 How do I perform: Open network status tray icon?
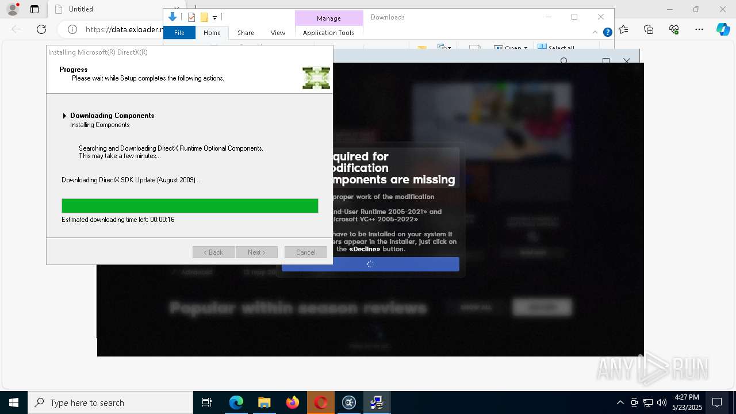tap(648, 402)
